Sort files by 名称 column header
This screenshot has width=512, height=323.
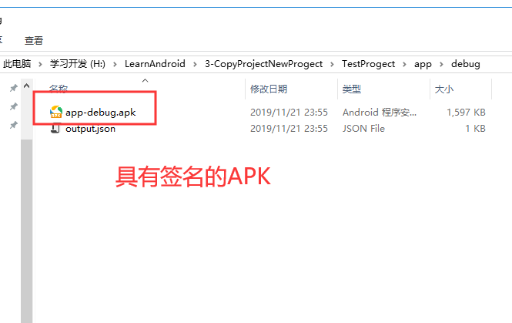pyautogui.click(x=58, y=89)
